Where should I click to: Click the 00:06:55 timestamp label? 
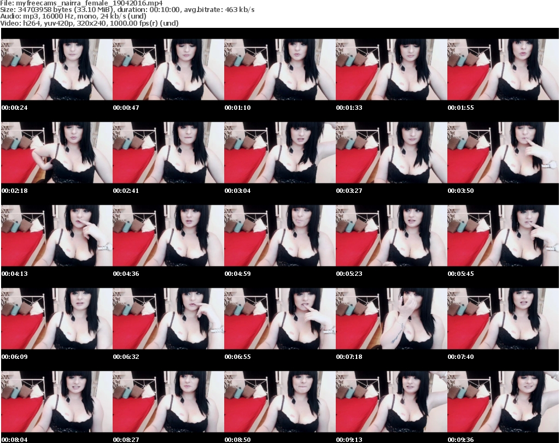(x=237, y=357)
